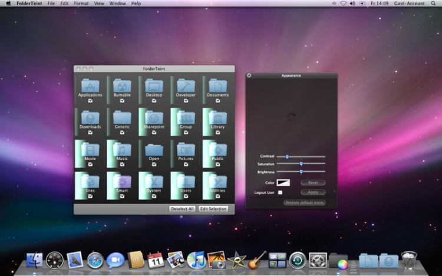This screenshot has width=442, height=276.
Task: Uncheck the Desktop folder checkbox
Action: tap(154, 100)
